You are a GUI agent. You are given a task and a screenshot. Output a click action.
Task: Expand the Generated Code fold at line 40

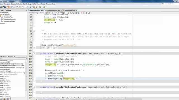coord(34,48)
